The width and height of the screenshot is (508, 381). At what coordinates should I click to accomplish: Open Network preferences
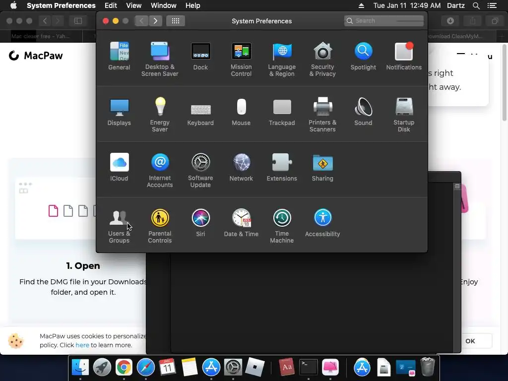coord(241,167)
